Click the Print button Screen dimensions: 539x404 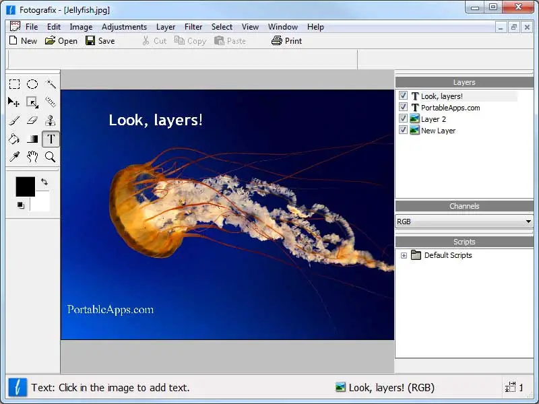[x=286, y=40]
